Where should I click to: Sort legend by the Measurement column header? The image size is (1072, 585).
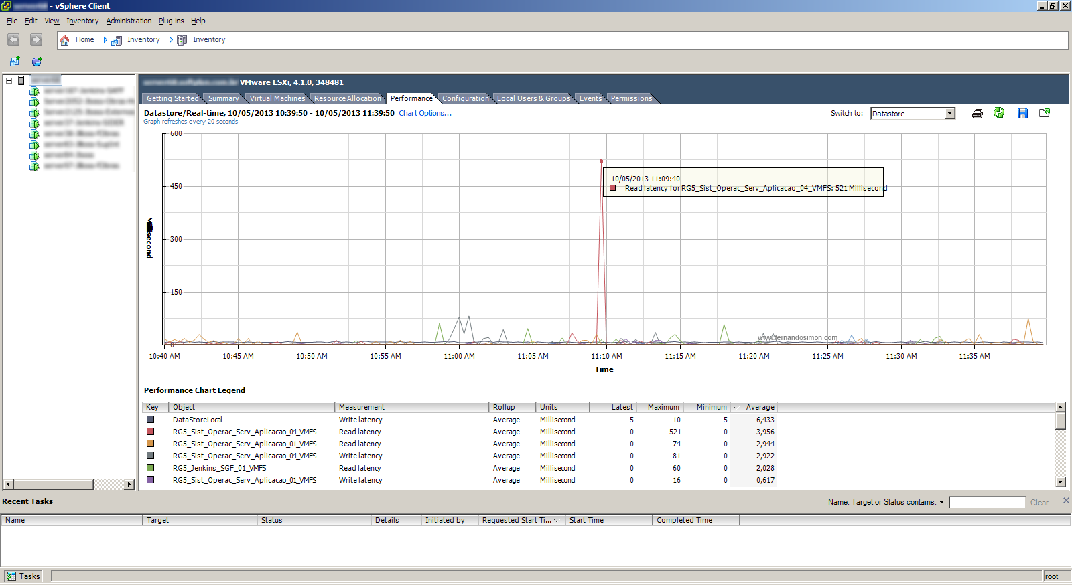(x=412, y=407)
